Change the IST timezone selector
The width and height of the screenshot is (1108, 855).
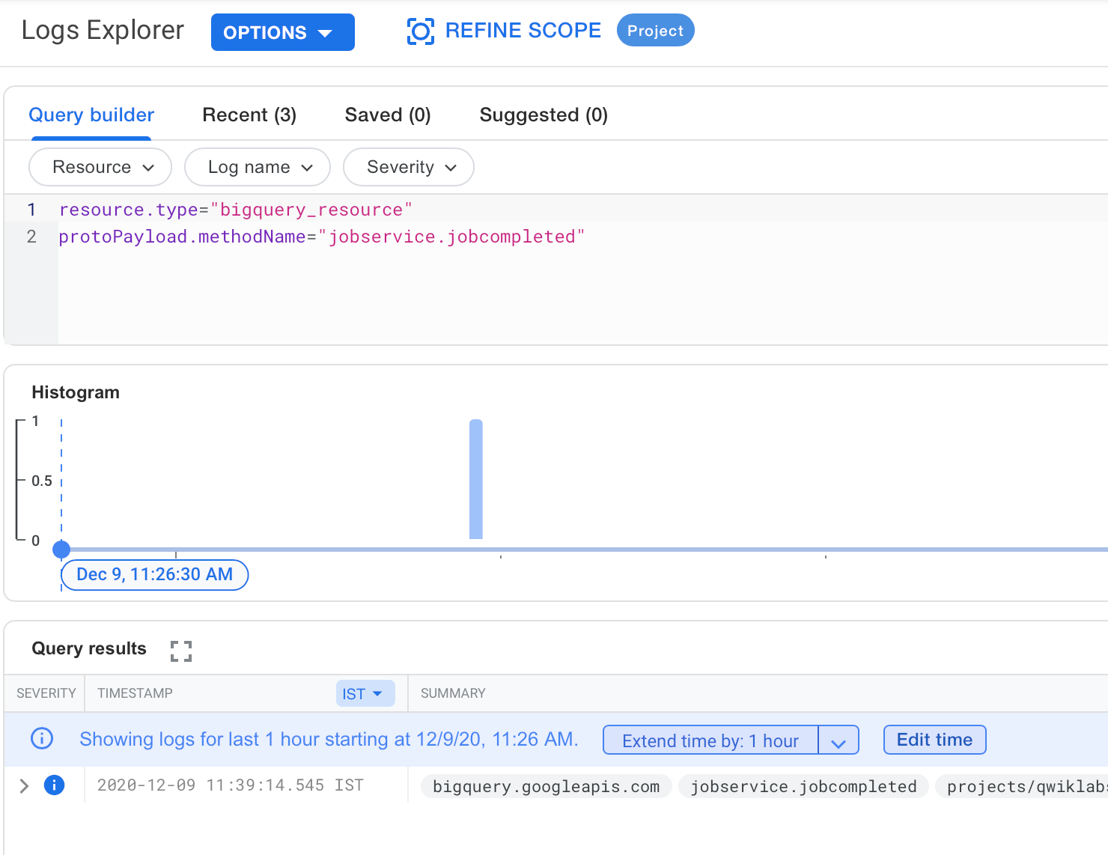coord(365,693)
